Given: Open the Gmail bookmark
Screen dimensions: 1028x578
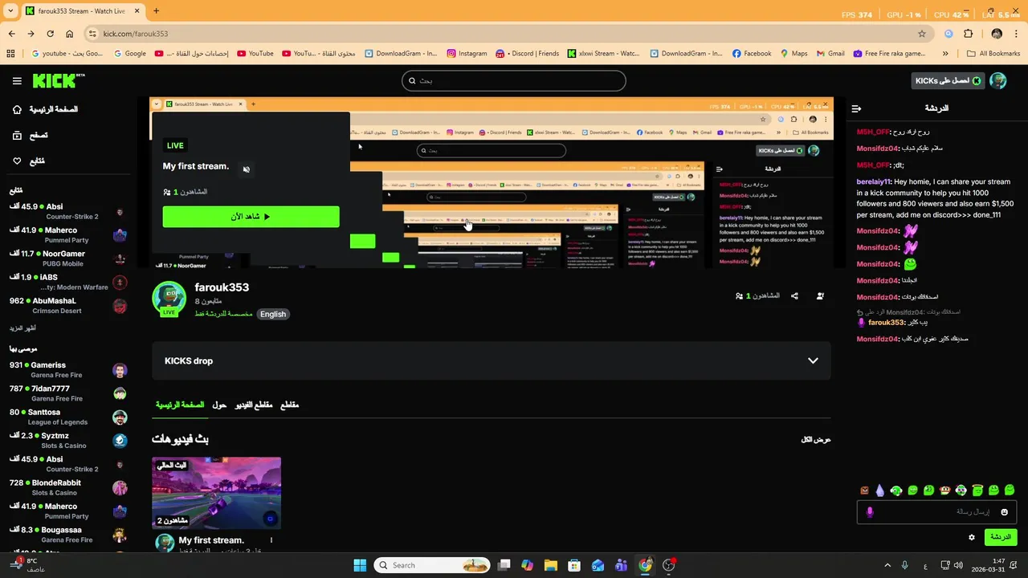Looking at the screenshot, I should [830, 54].
